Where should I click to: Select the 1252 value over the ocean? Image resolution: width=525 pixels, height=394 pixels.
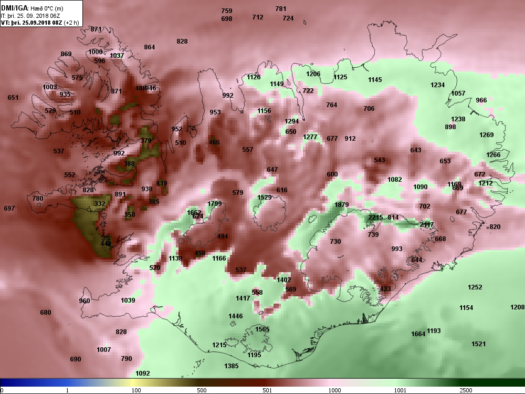tap(475, 287)
